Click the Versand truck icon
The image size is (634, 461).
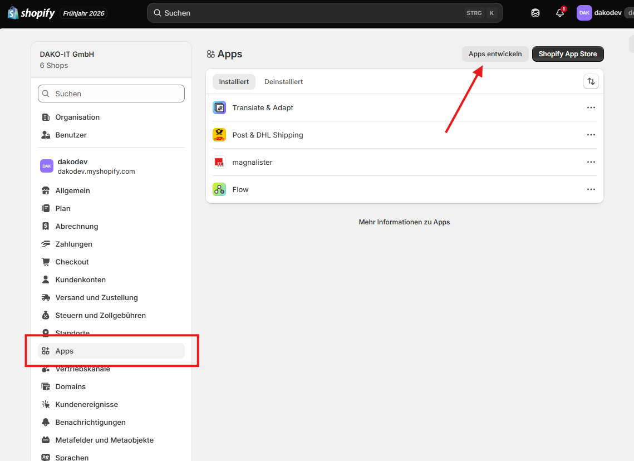click(46, 297)
